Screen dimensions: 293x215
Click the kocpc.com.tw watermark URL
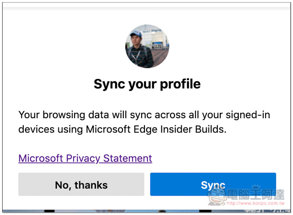pos(255,203)
